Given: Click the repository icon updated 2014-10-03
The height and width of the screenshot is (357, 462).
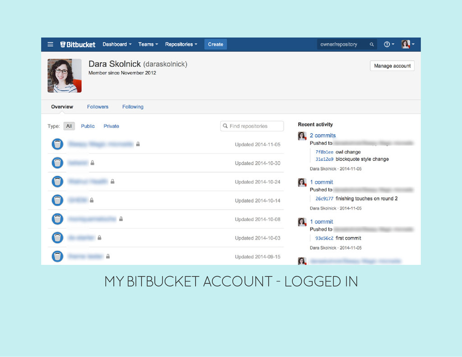Looking at the screenshot, I should [57, 237].
